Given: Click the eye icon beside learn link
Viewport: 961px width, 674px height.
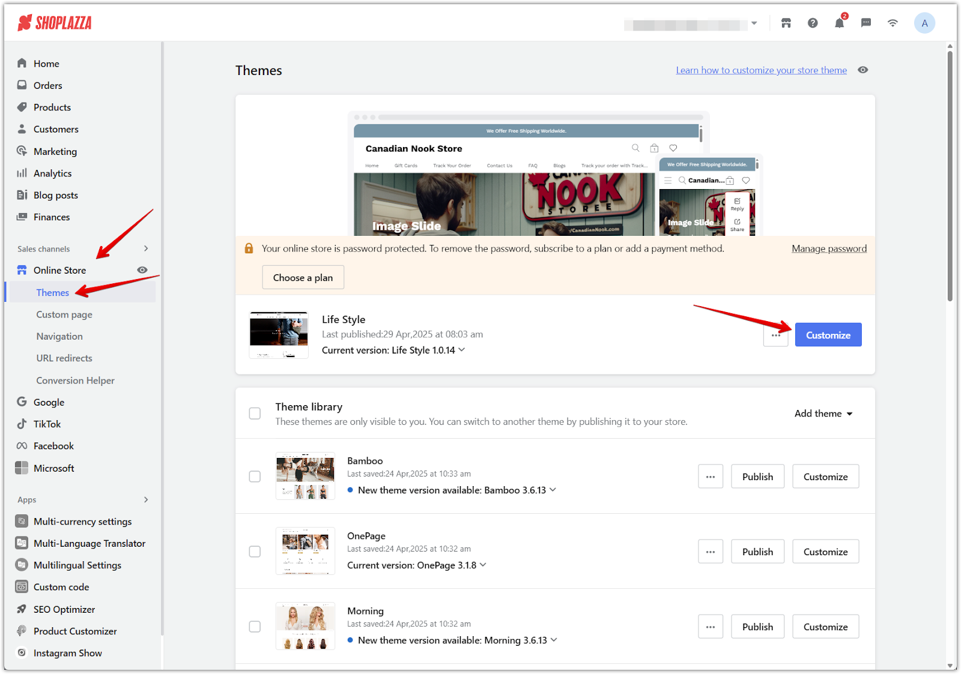Looking at the screenshot, I should pyautogui.click(x=863, y=70).
